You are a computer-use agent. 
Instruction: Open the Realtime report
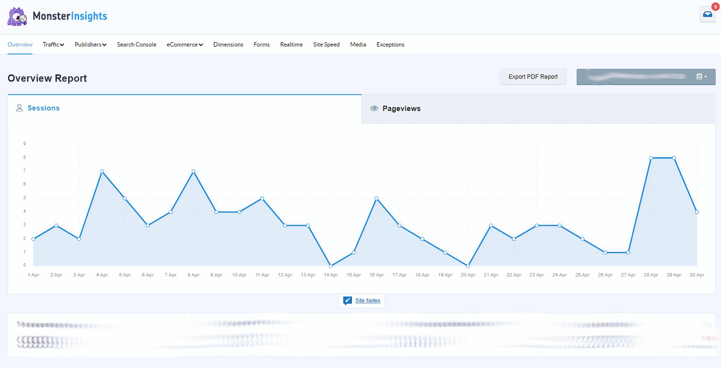291,45
